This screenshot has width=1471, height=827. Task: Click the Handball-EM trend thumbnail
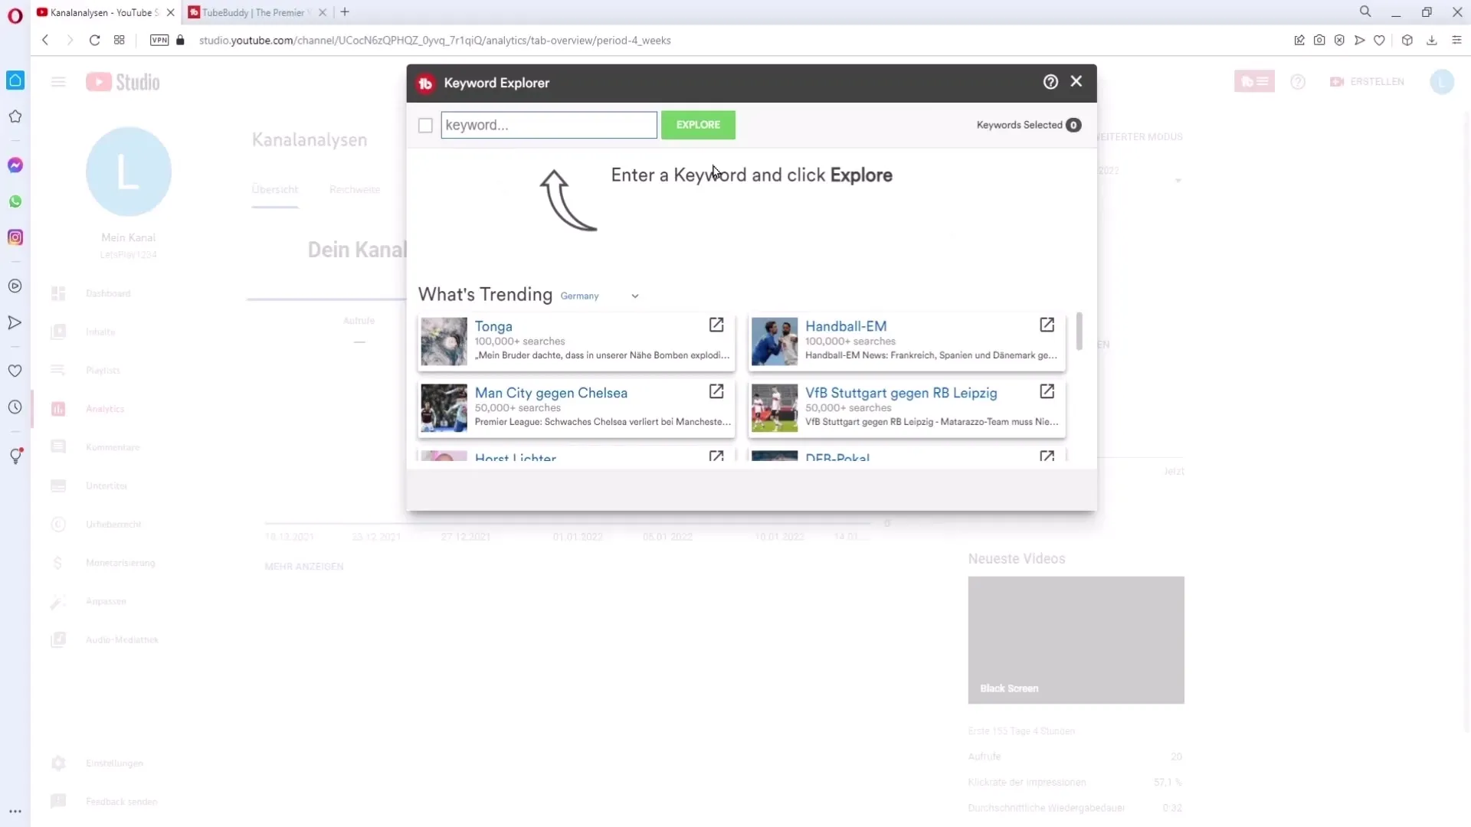[775, 342]
